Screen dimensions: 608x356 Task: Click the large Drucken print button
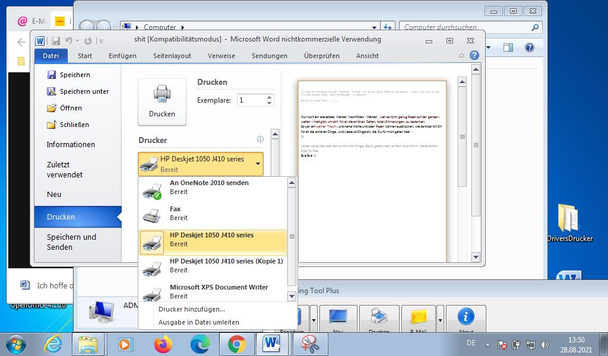(x=162, y=102)
